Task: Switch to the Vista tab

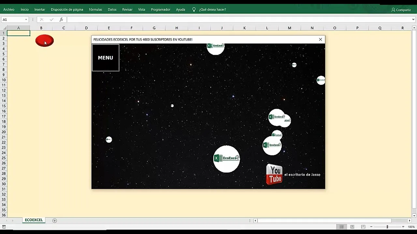Action: tap(141, 10)
